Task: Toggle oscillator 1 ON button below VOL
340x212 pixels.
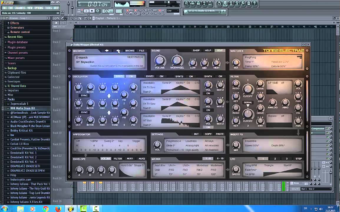Action: [208, 93]
